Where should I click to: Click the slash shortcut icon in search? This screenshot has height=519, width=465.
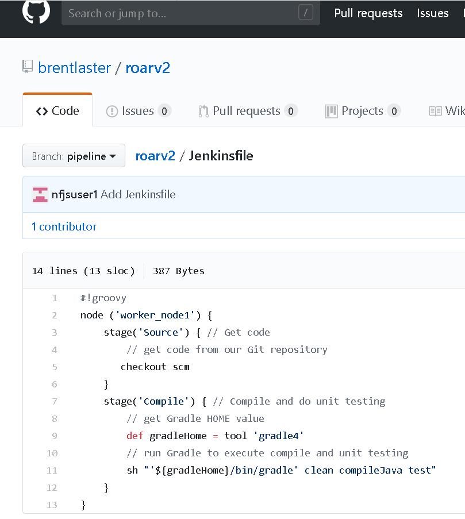coord(306,13)
